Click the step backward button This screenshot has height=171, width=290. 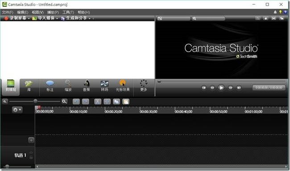(x=212, y=88)
